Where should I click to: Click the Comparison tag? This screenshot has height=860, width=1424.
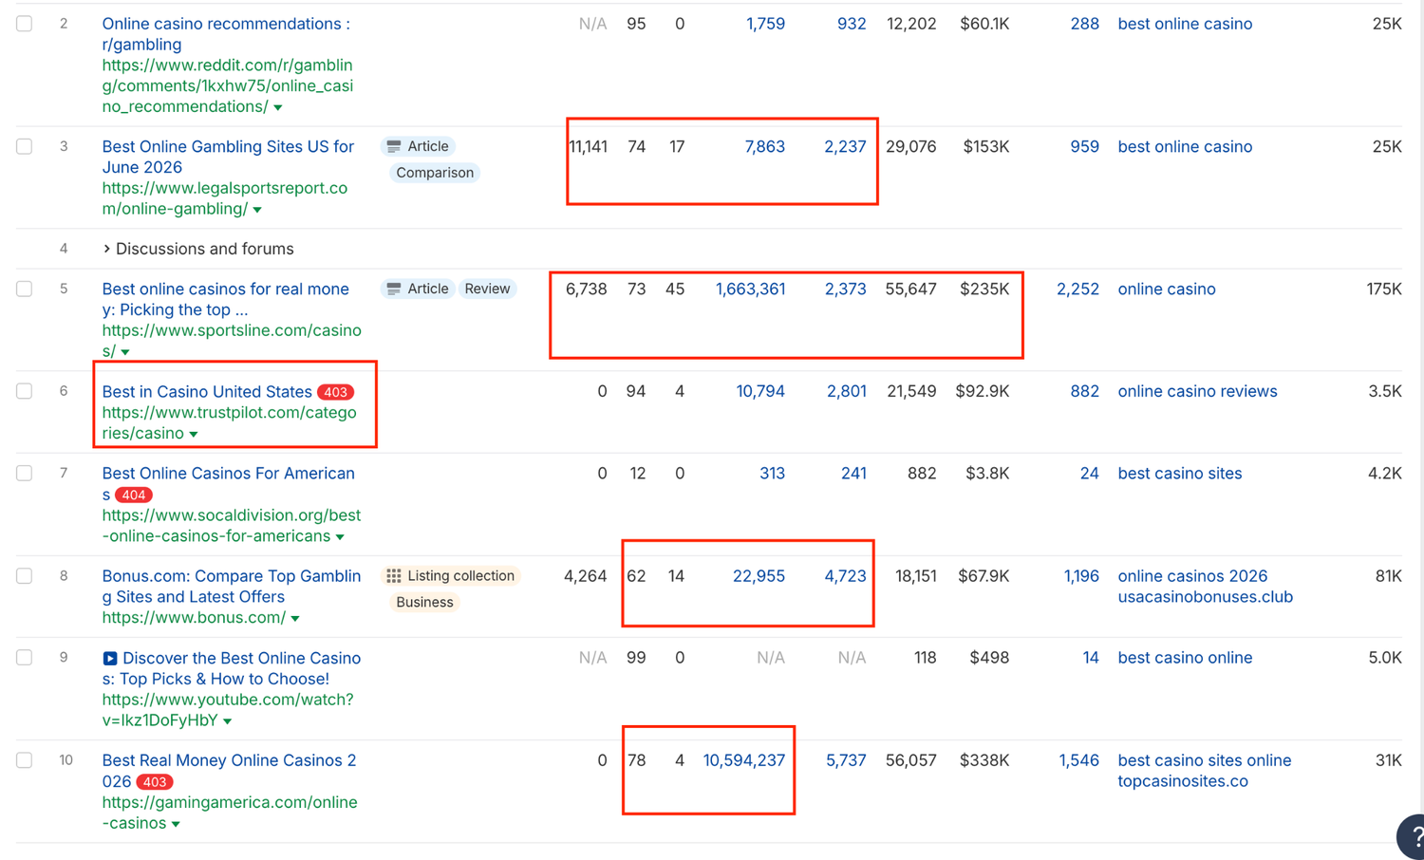(x=435, y=173)
